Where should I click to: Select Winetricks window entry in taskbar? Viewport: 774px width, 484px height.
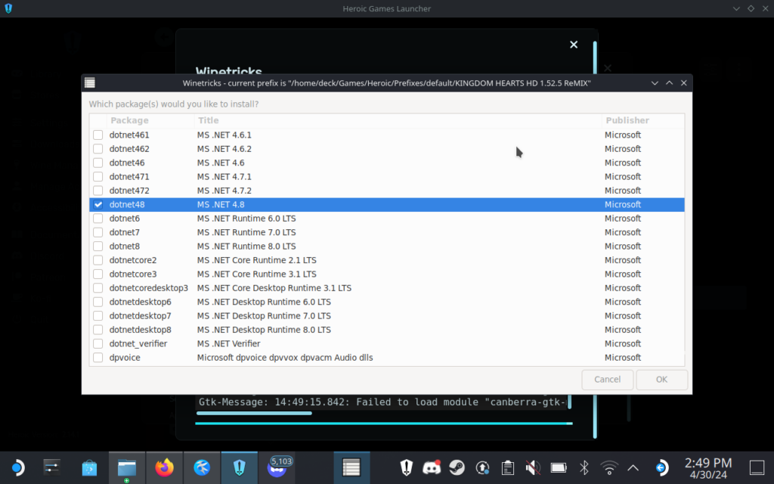pos(351,467)
